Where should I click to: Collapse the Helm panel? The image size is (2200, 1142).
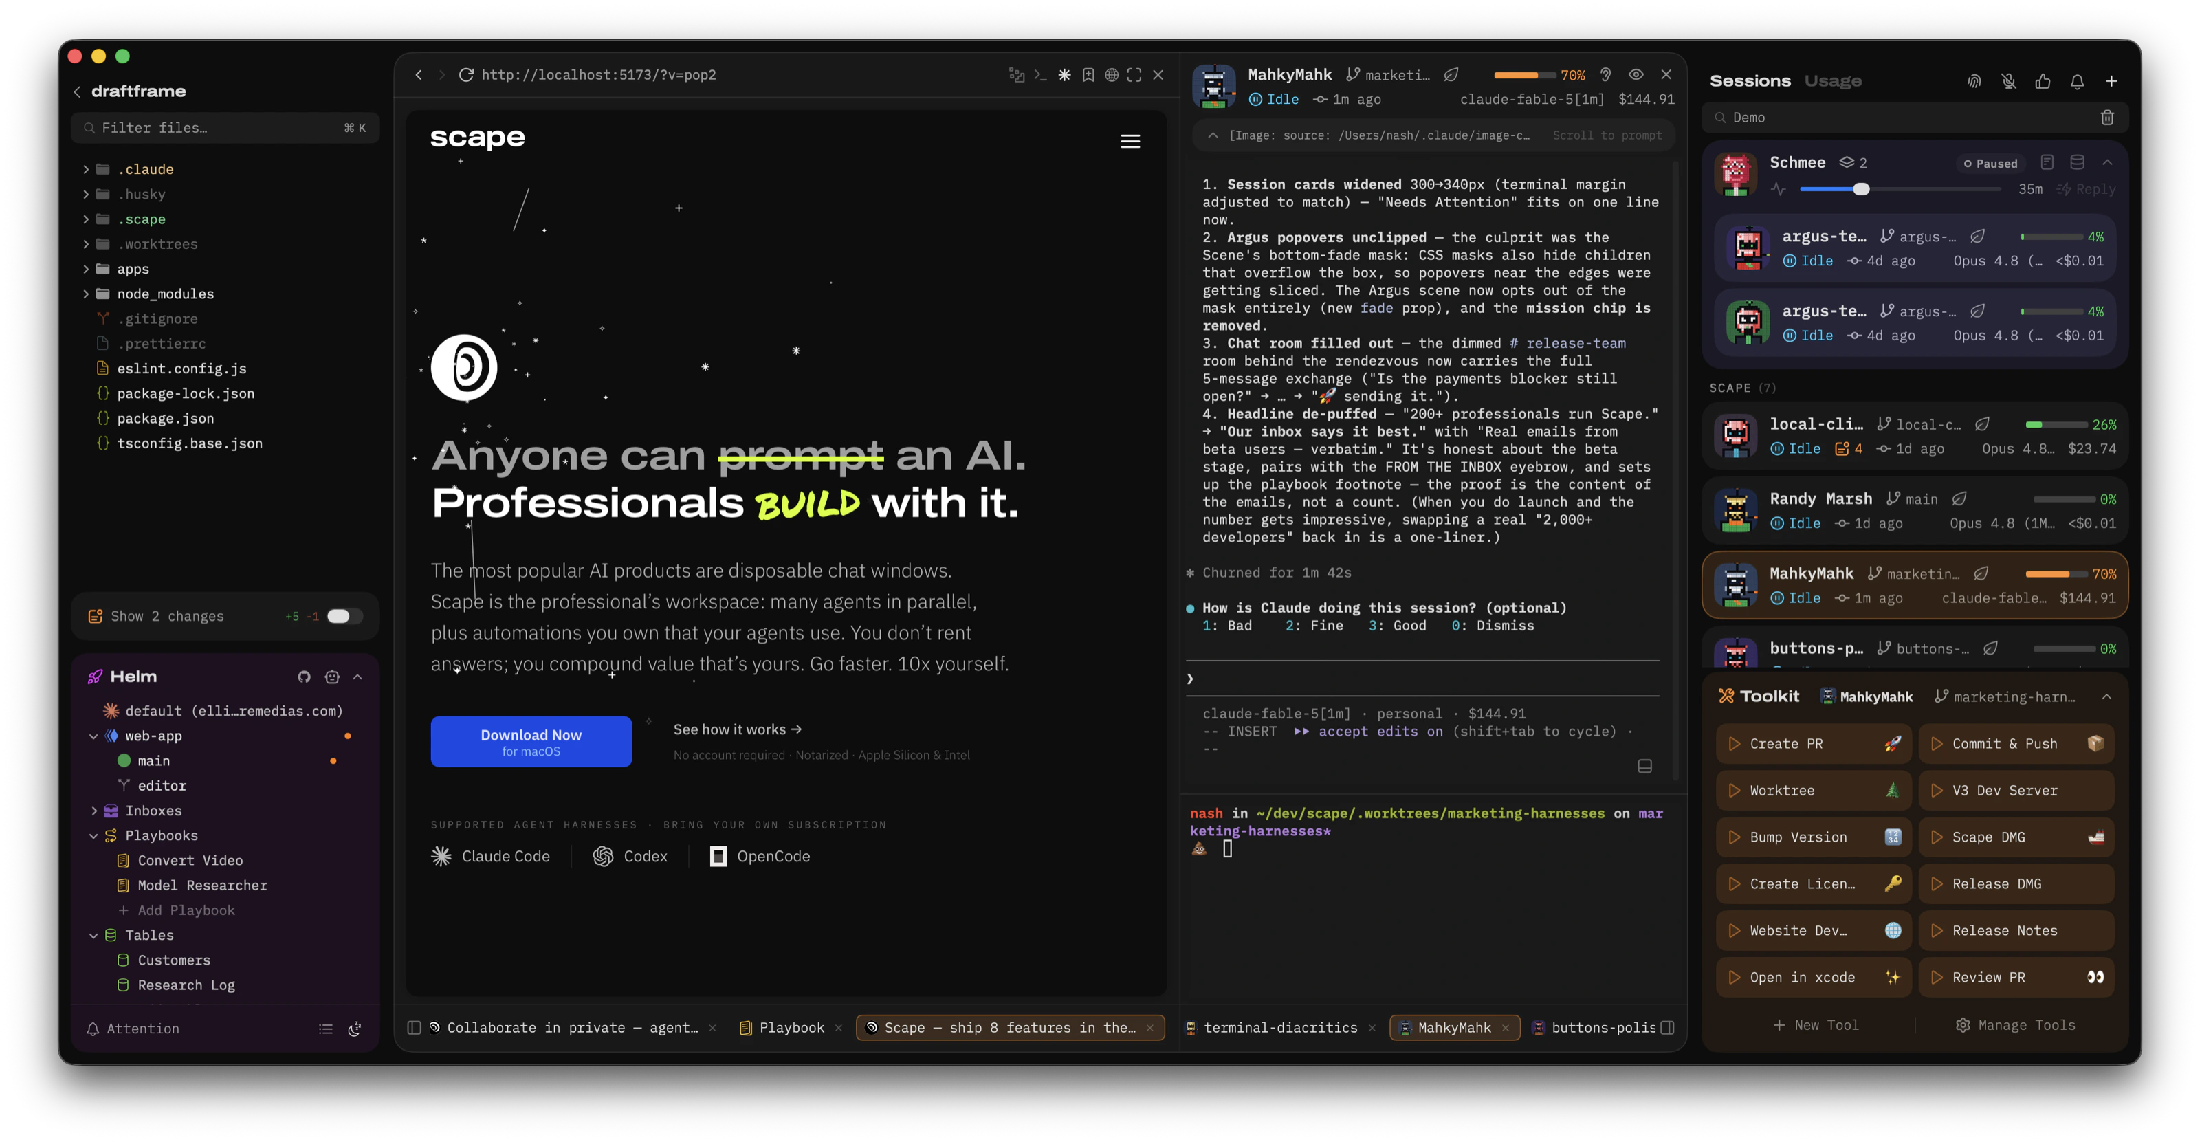(x=357, y=677)
